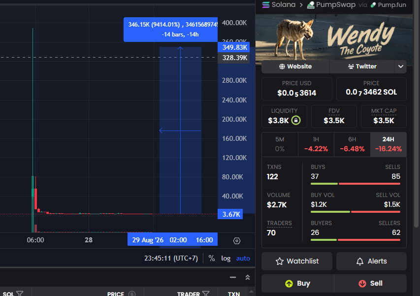Click the SELLERS 62 count
This screenshot has width=420, height=296.
(x=396, y=232)
